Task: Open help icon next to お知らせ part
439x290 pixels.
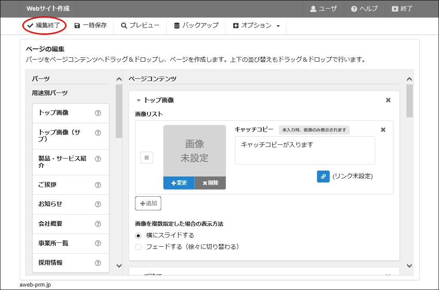Action: pos(98,204)
